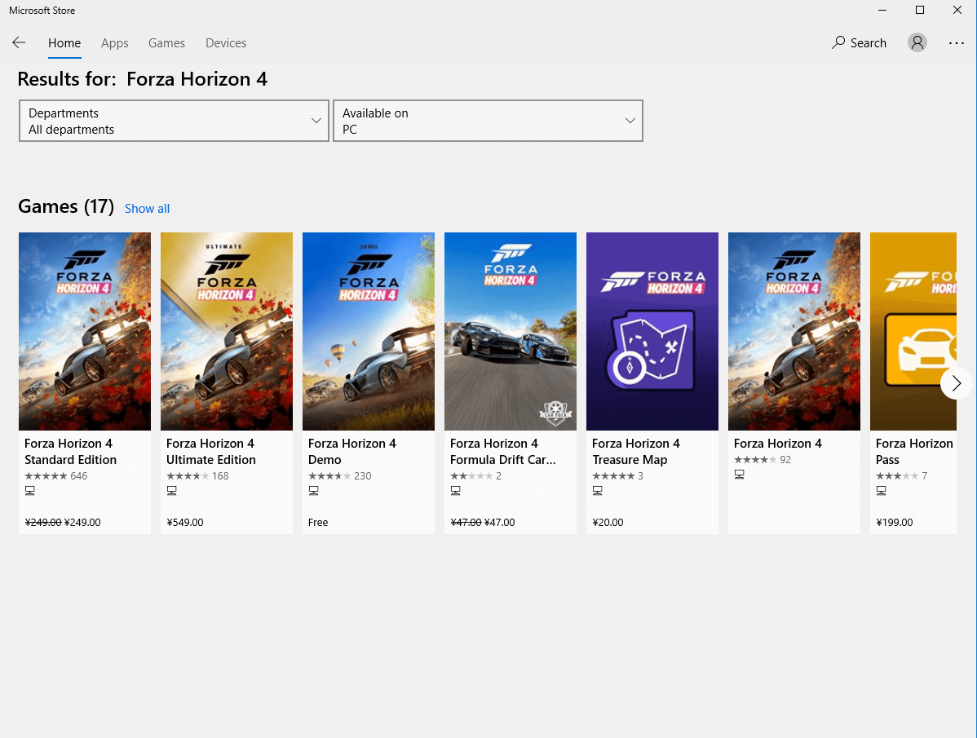Open the Search box
977x738 pixels.
(x=859, y=42)
